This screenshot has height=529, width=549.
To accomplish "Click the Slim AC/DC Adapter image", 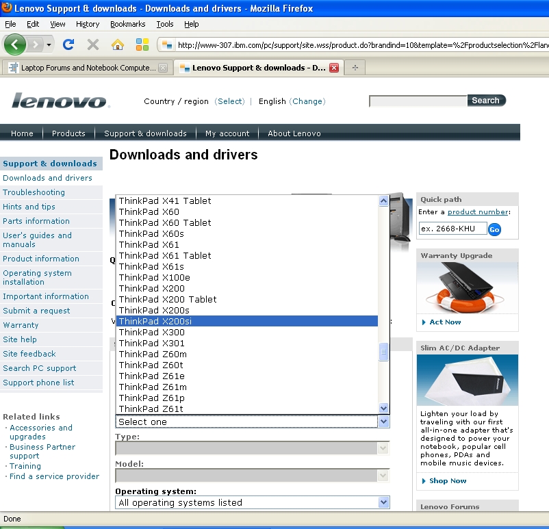I will (x=468, y=380).
